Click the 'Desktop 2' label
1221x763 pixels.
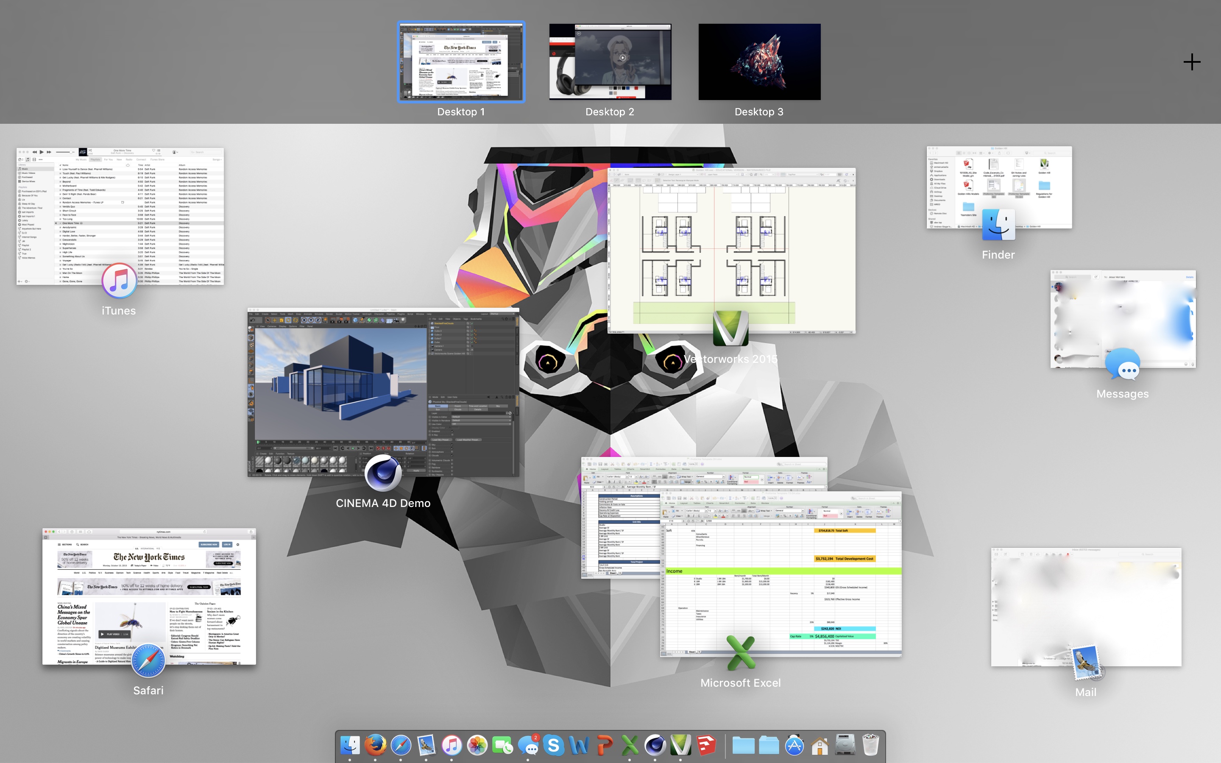click(x=610, y=112)
